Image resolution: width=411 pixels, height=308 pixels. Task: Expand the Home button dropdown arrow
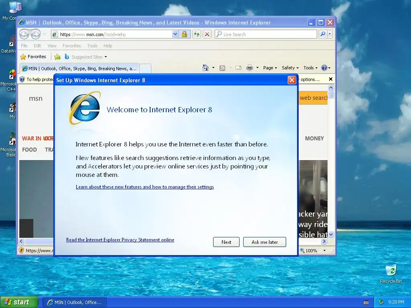[213, 68]
